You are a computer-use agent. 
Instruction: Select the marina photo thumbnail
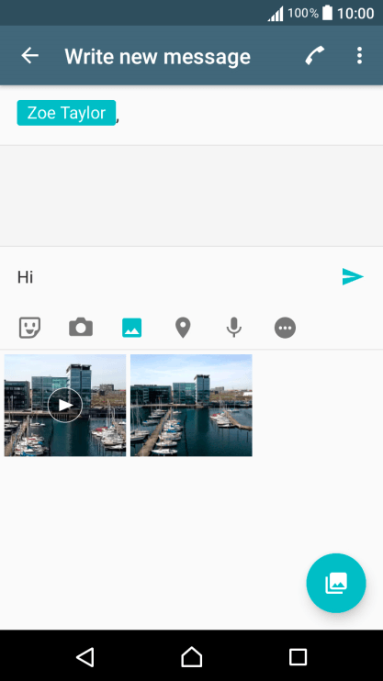191,406
